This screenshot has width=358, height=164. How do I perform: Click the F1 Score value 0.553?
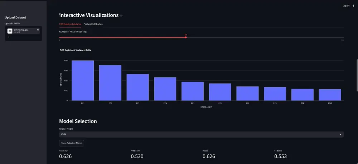(x=280, y=156)
